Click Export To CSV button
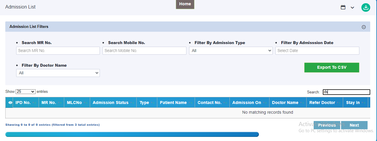The image size is (377, 141). click(x=332, y=67)
